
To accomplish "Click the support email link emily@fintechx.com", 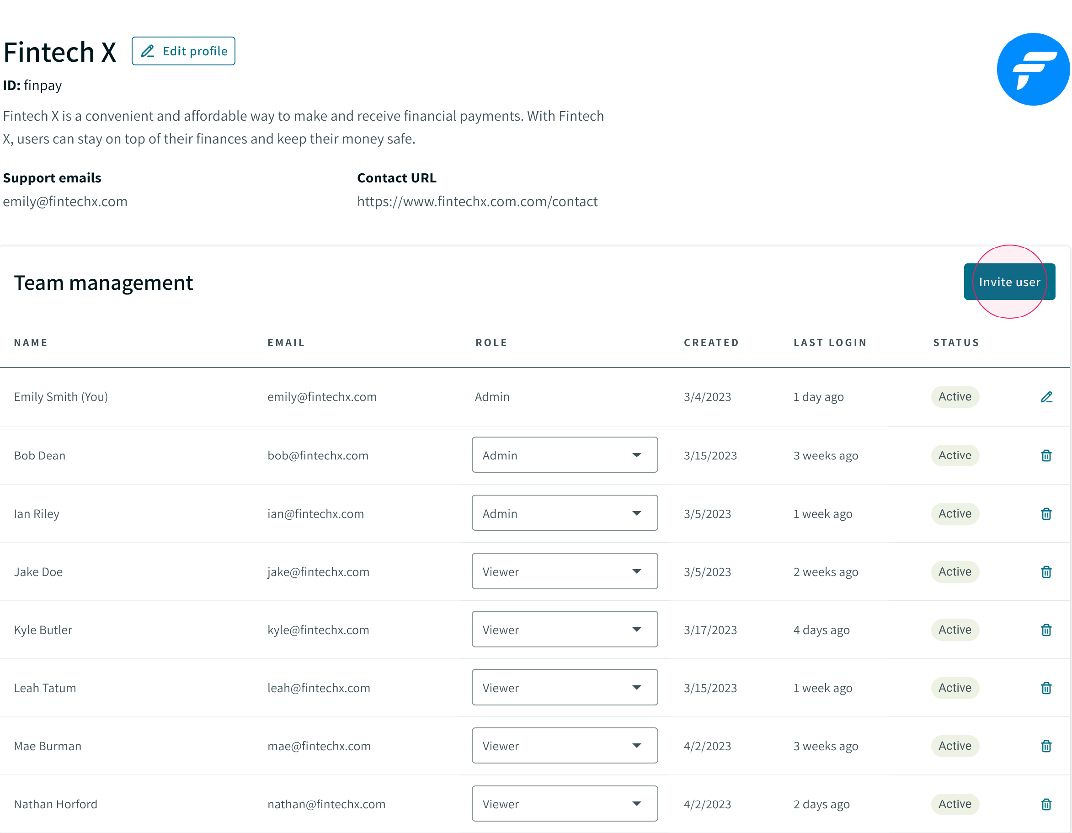I will click(64, 201).
